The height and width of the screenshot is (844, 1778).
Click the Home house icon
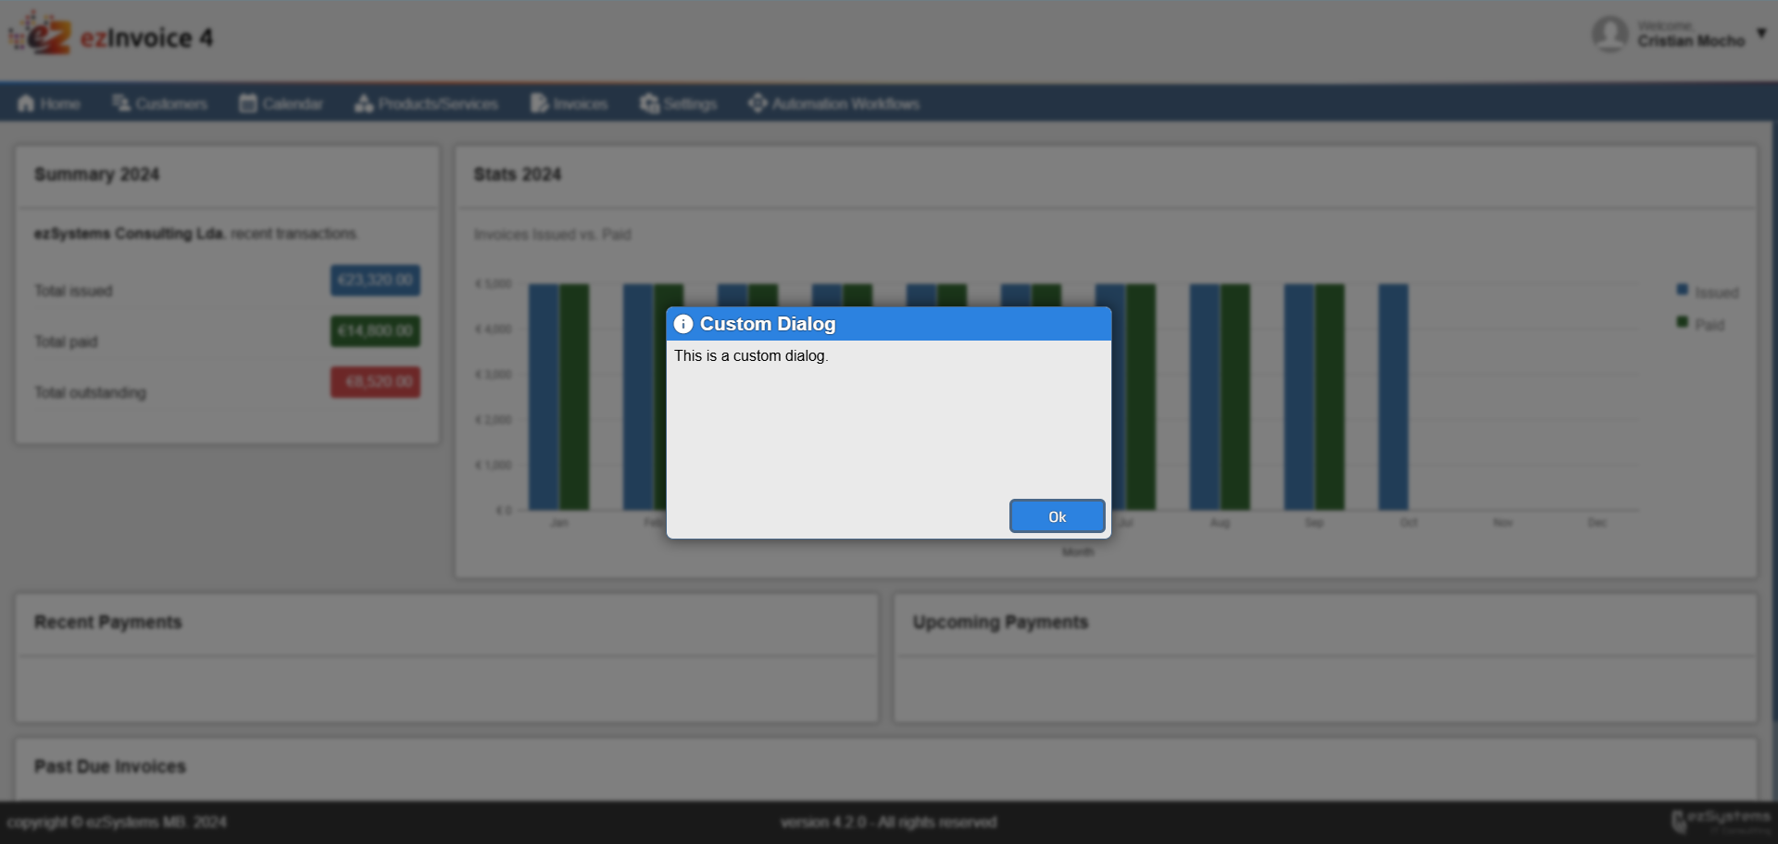[x=26, y=104]
